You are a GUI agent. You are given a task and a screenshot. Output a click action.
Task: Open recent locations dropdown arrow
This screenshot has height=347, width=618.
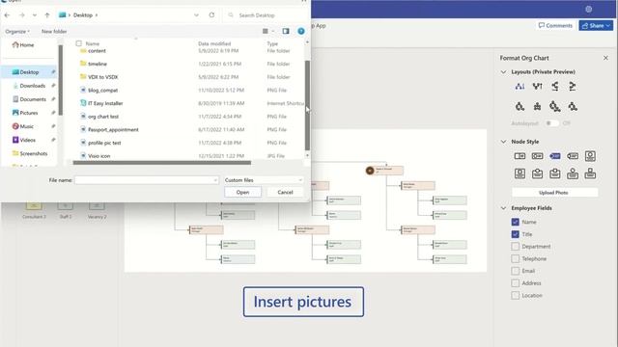click(35, 15)
